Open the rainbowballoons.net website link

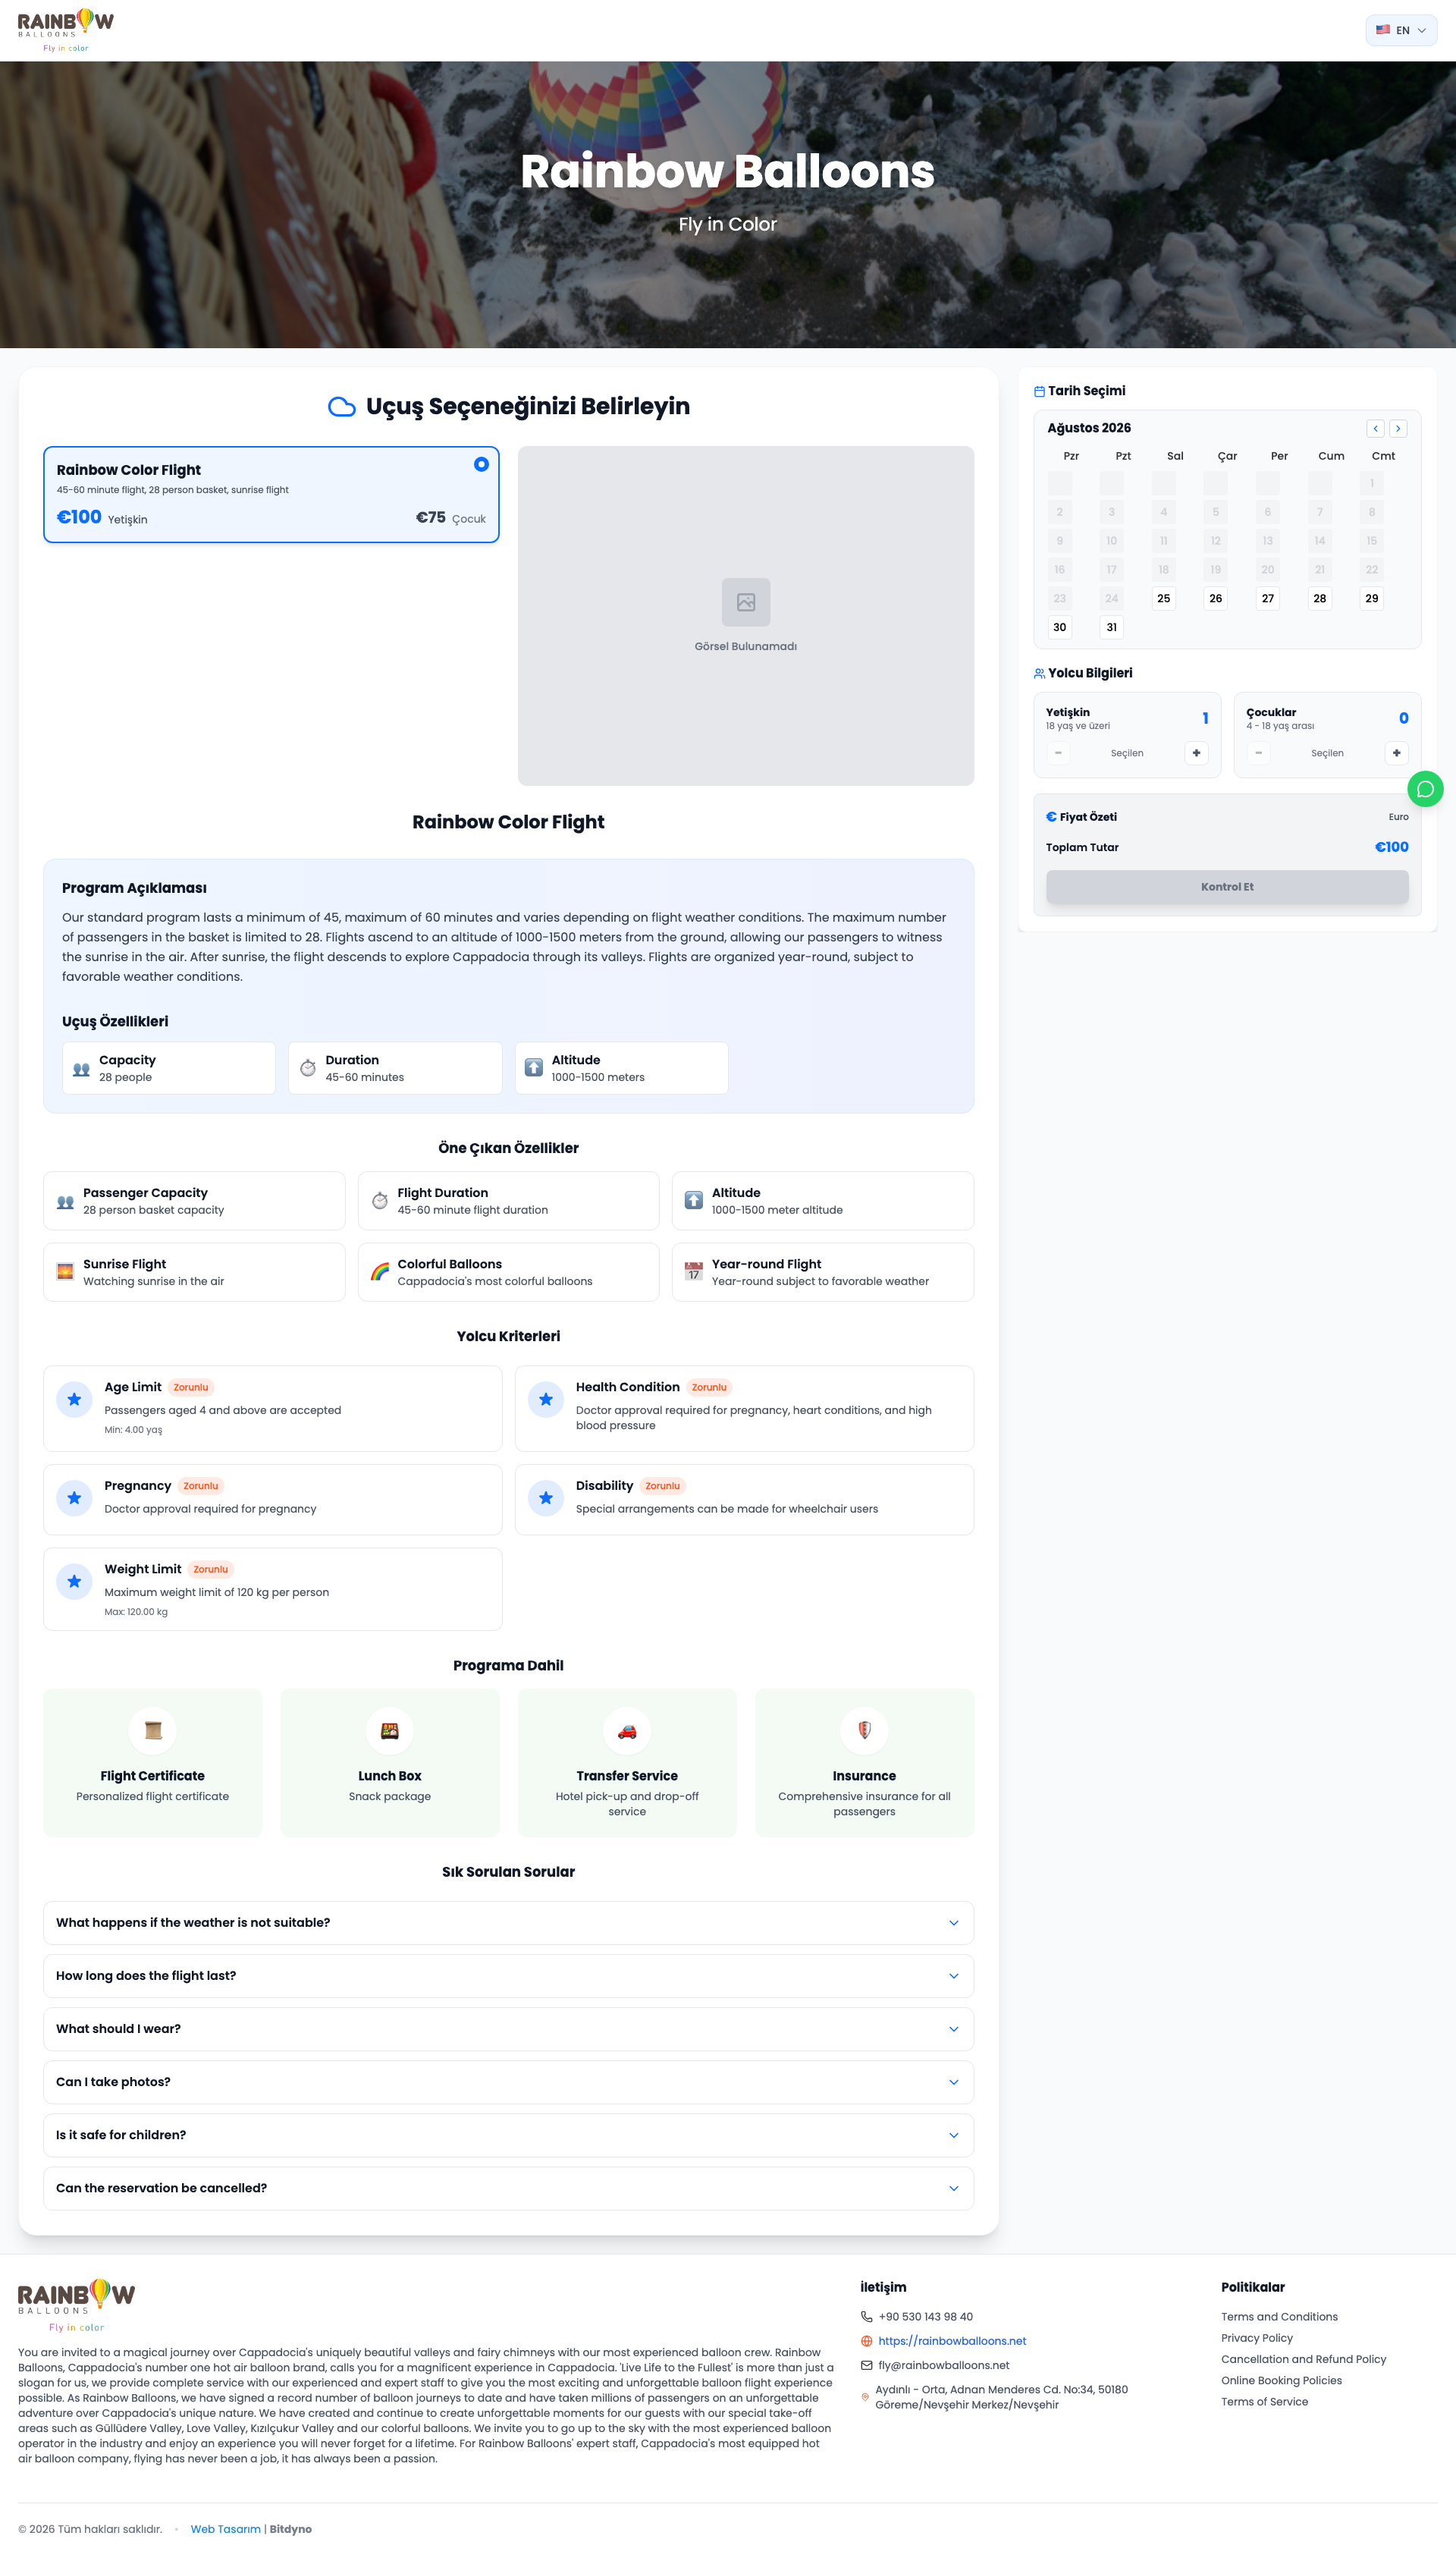click(952, 2341)
